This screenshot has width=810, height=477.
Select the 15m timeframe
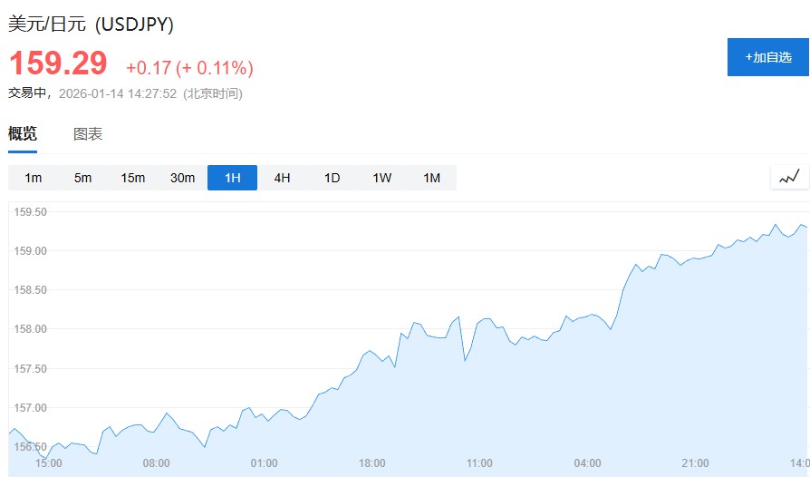133,178
